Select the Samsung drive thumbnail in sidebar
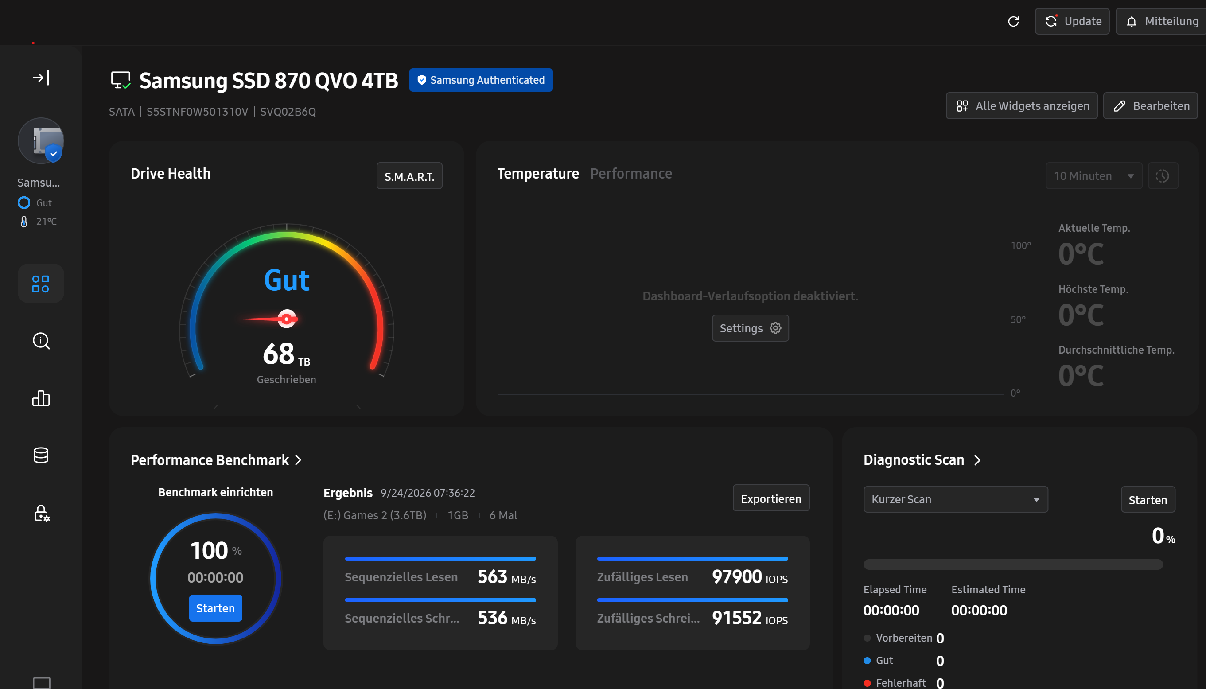The width and height of the screenshot is (1206, 689). coord(41,140)
